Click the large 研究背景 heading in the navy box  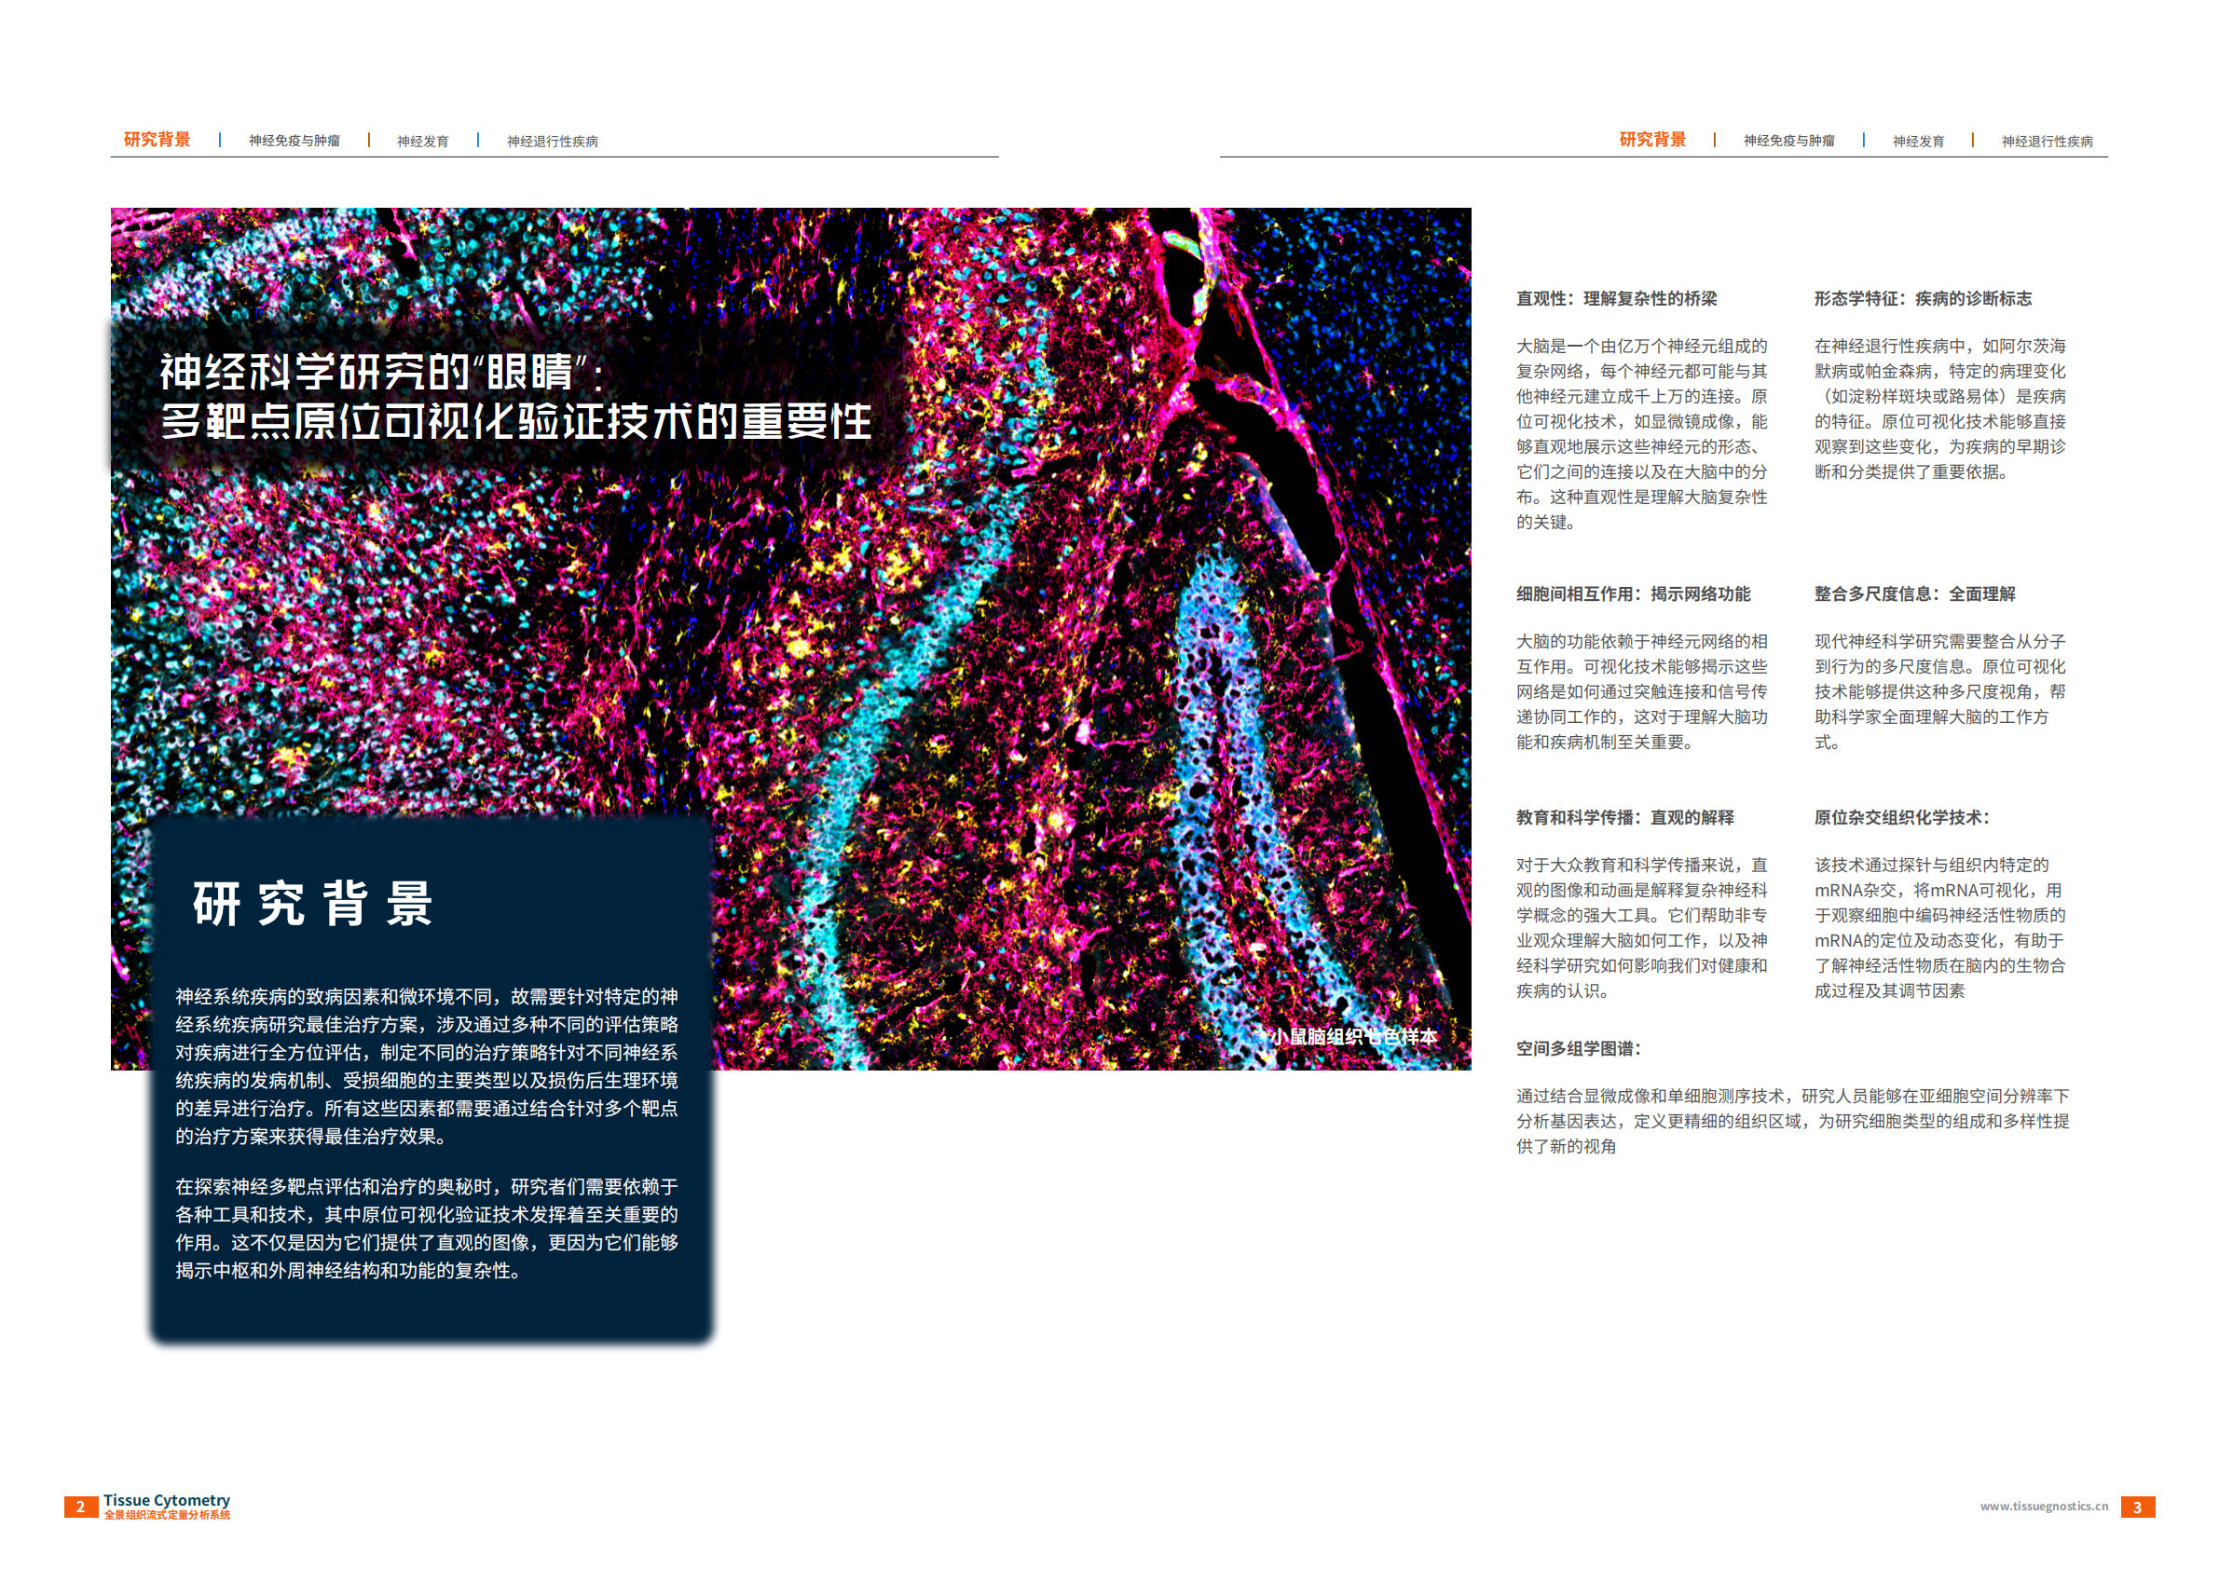pos(312,905)
